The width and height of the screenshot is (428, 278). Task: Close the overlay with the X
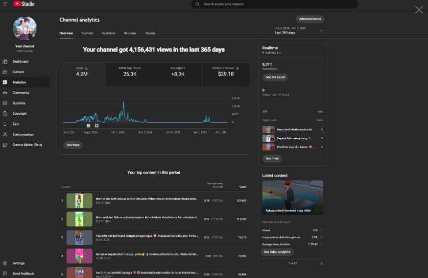(419, 10)
